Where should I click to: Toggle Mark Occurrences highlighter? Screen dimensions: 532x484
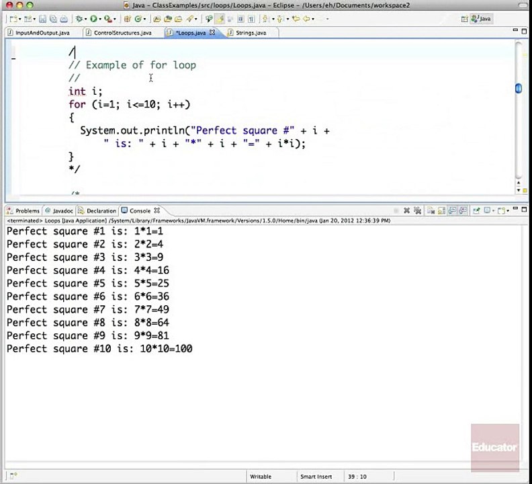(220, 19)
